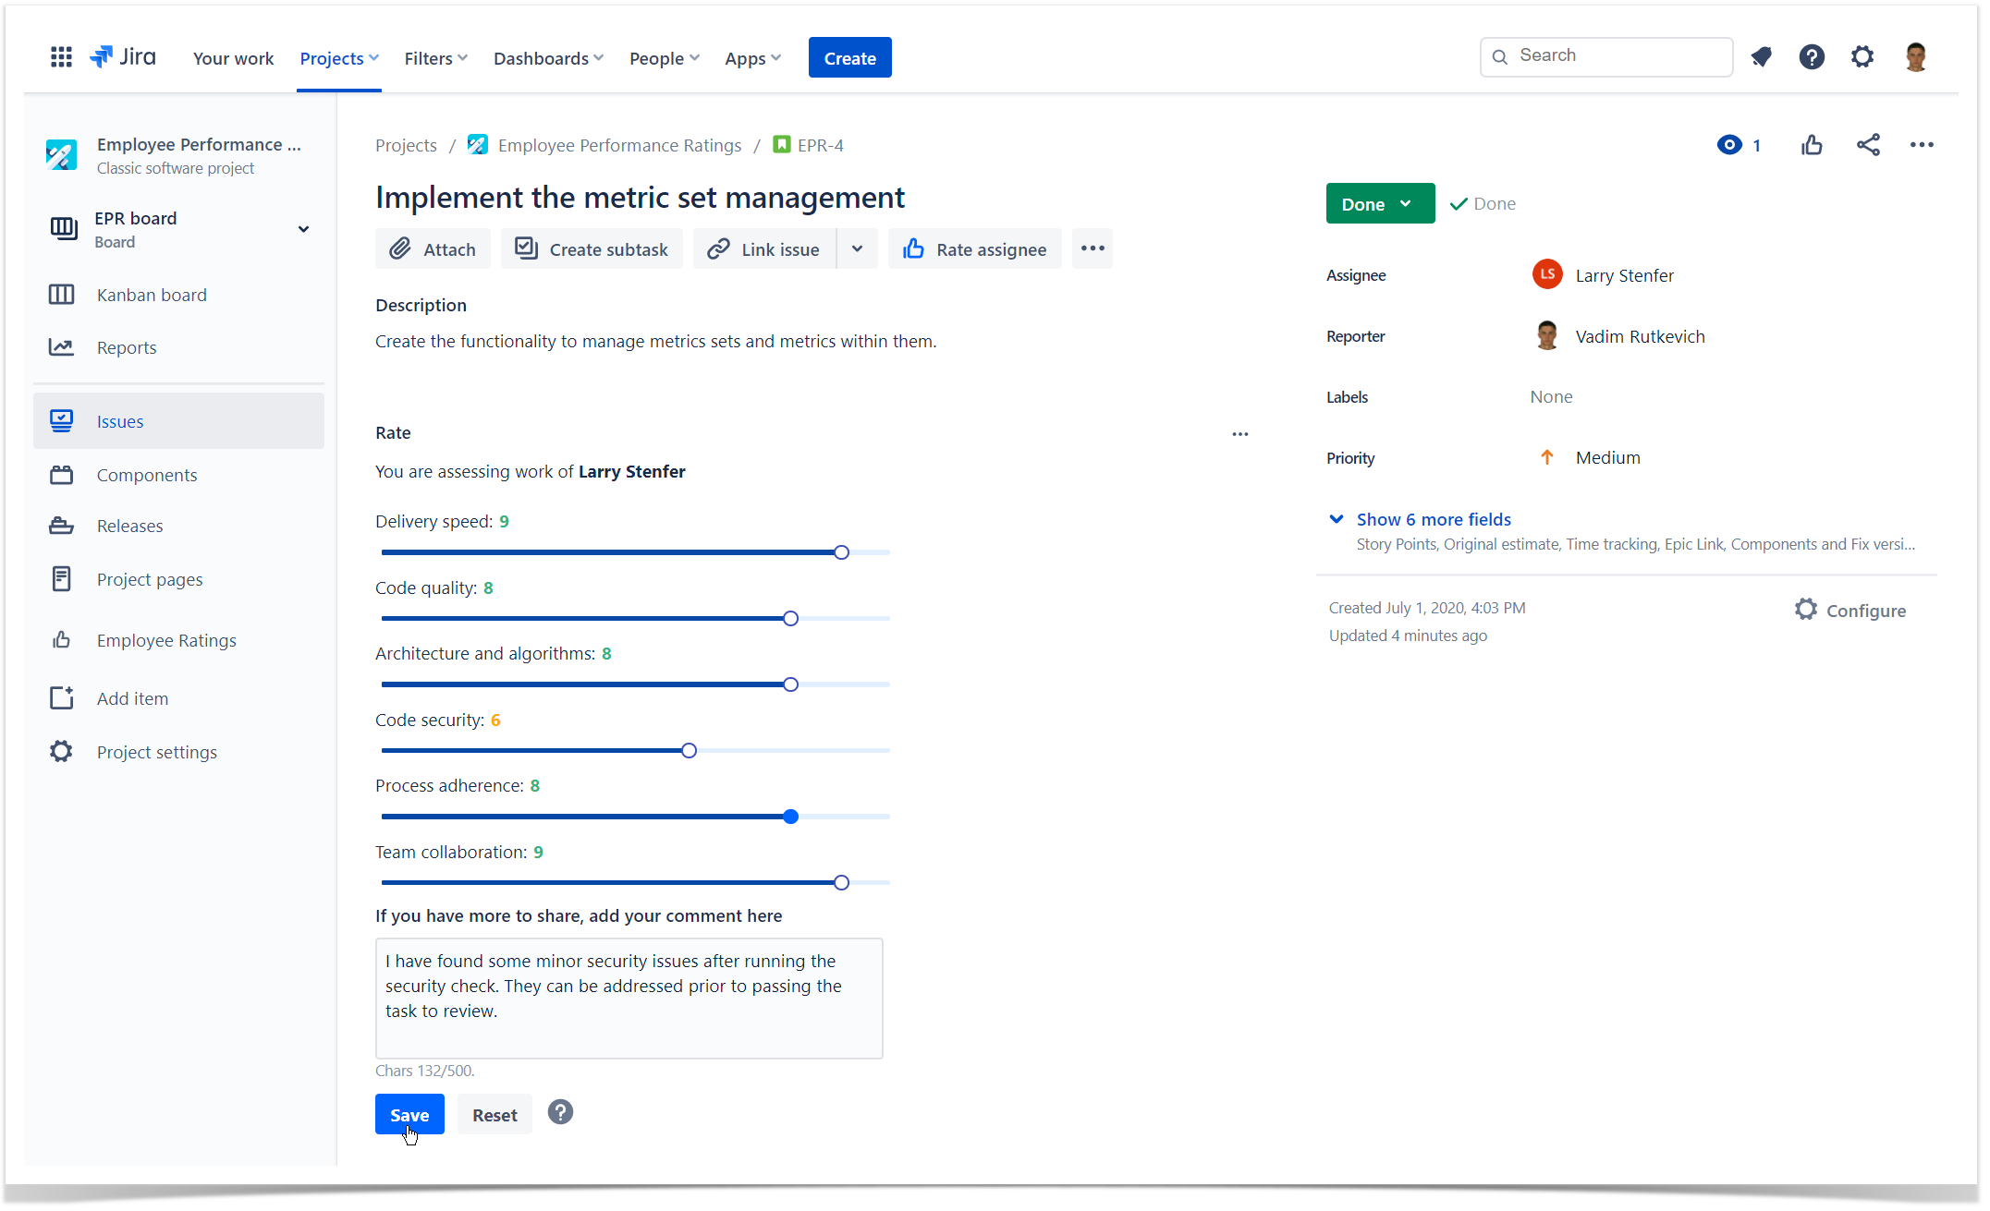This screenshot has width=1990, height=1211.
Task: Open the People dropdown menu
Action: click(665, 58)
